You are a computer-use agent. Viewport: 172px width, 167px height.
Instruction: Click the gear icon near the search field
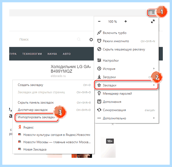(91, 39)
